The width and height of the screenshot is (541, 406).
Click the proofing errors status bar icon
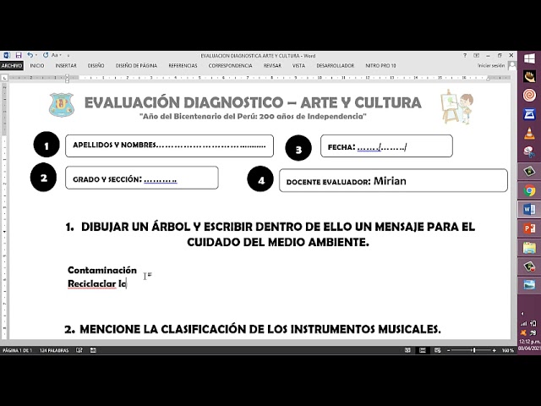point(79,350)
